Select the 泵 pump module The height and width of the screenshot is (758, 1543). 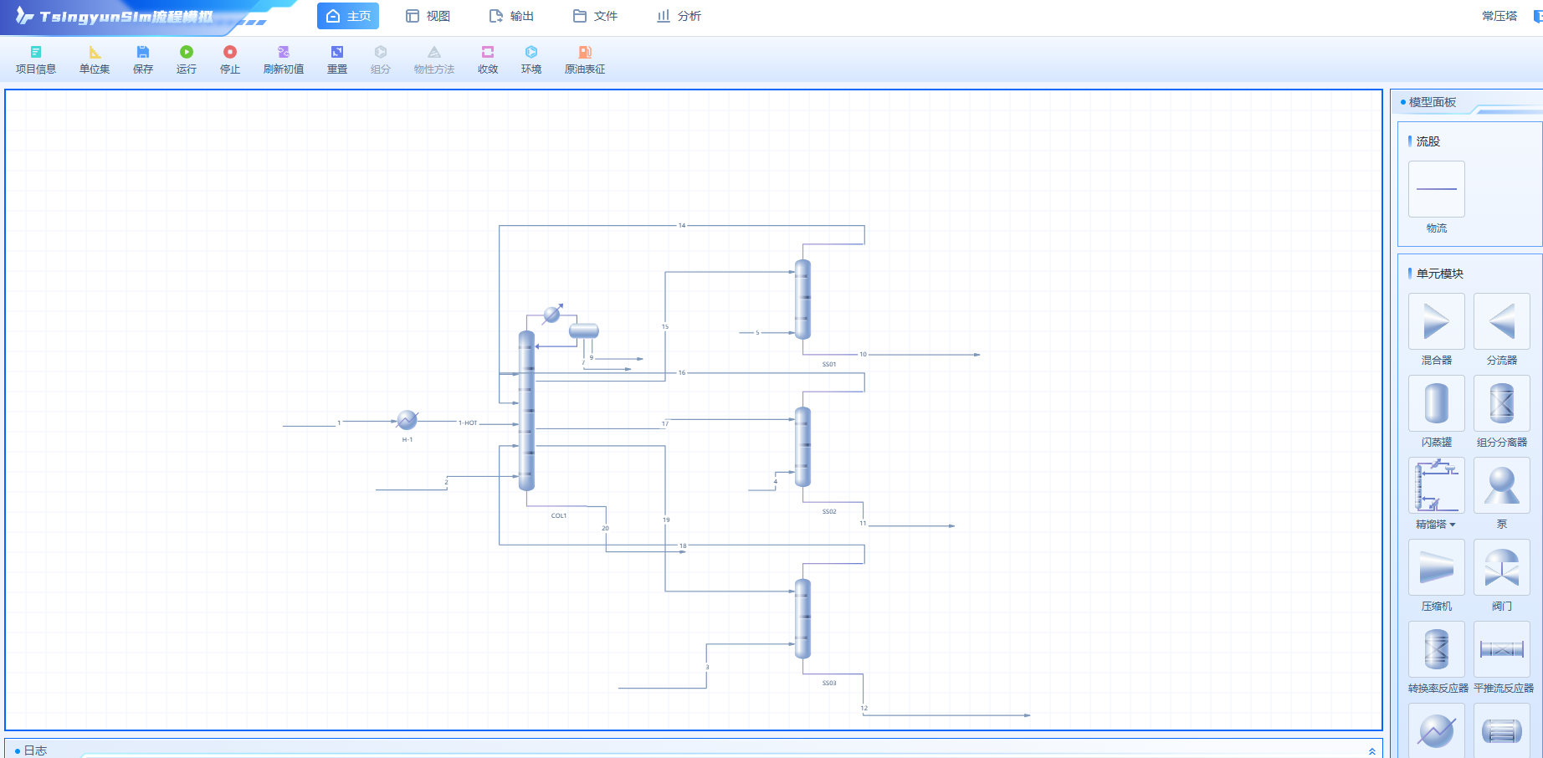[1502, 485]
